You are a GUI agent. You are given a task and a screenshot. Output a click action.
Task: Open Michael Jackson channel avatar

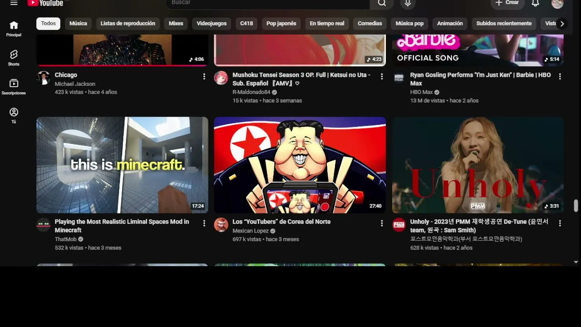pos(43,78)
